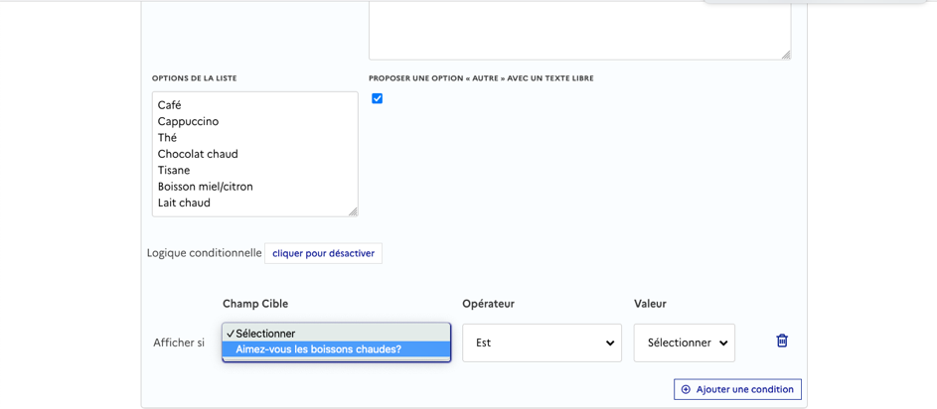This screenshot has height=409, width=937.
Task: Grab the options list textarea resize handle
Action: coord(352,210)
